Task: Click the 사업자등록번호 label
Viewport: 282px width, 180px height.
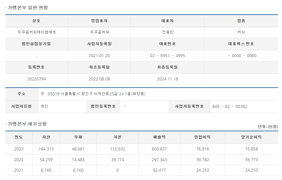Action: click(x=189, y=106)
